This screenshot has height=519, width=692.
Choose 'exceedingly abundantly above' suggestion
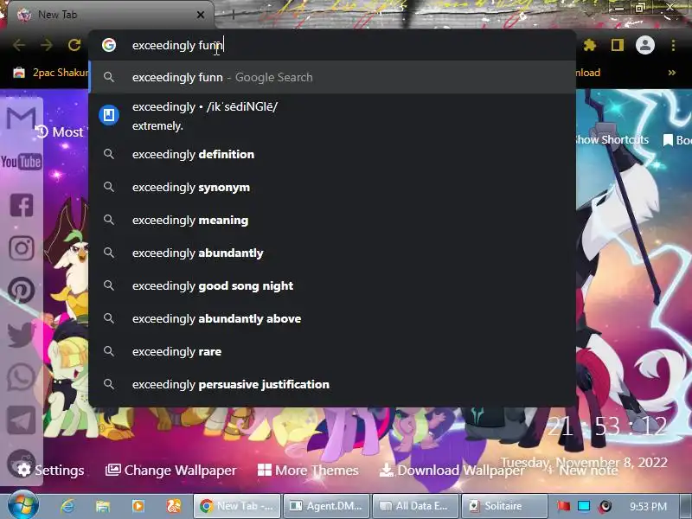332,318
